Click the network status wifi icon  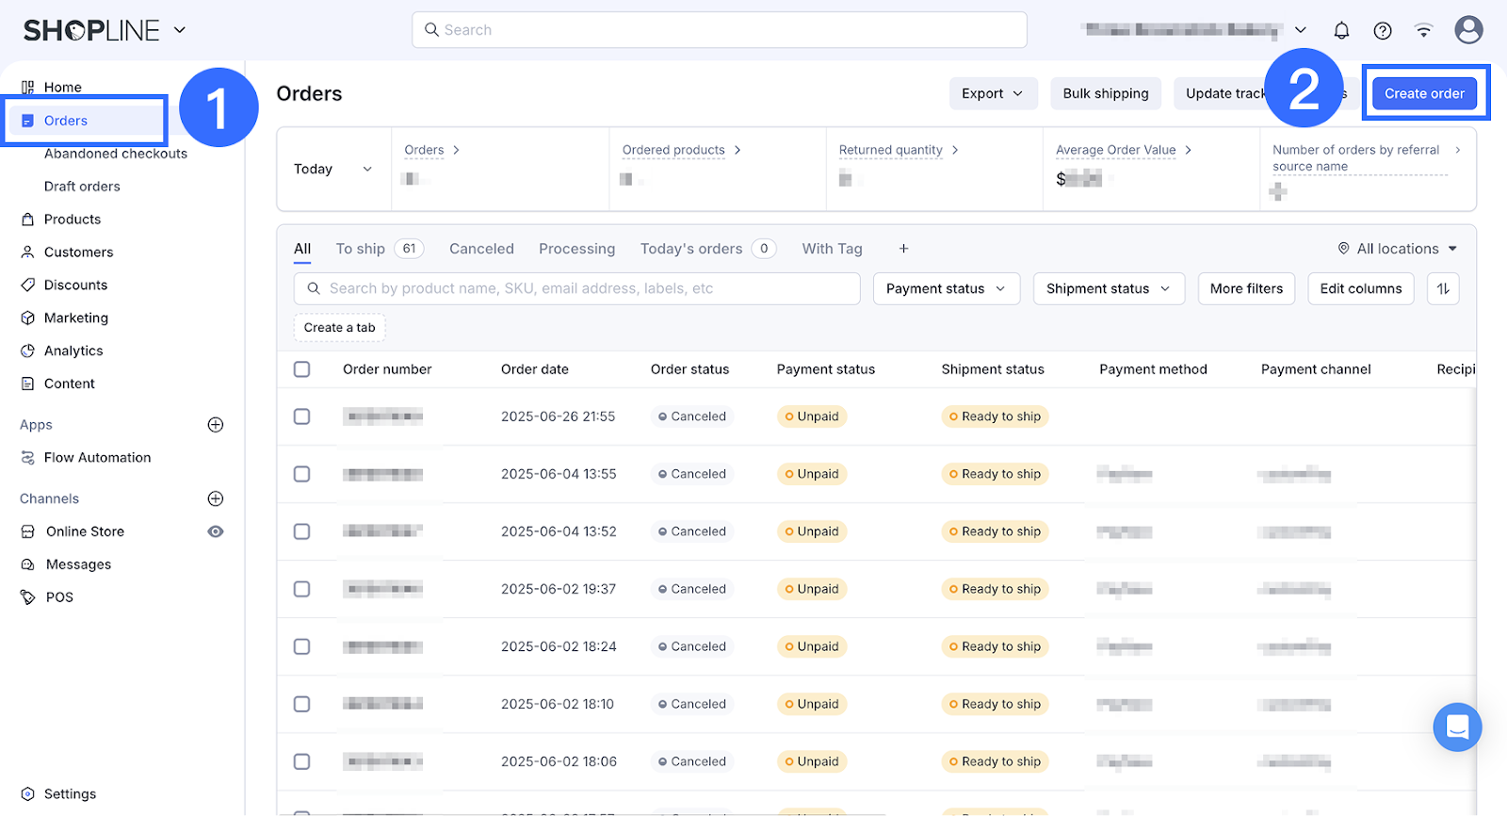(x=1423, y=30)
